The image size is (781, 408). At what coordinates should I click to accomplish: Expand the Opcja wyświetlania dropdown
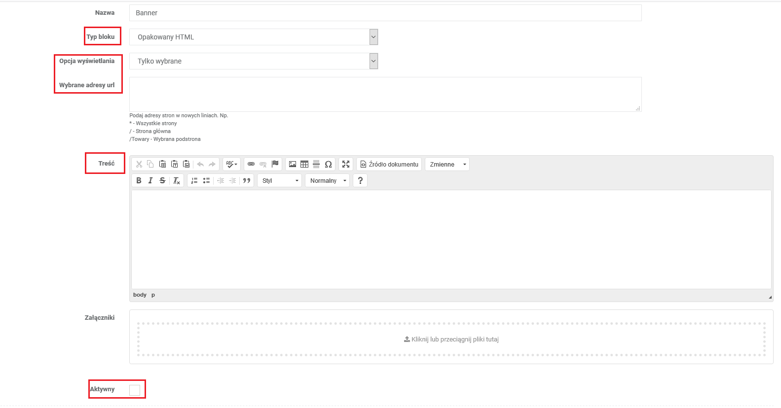(253, 61)
